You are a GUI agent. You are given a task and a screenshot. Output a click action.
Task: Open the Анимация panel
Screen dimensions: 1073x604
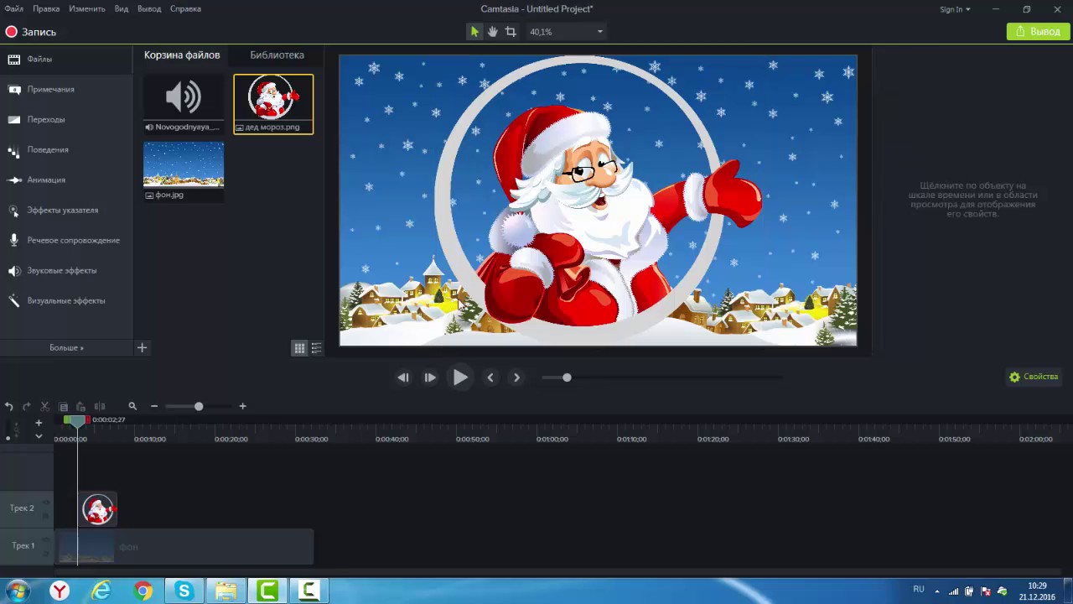coord(66,180)
